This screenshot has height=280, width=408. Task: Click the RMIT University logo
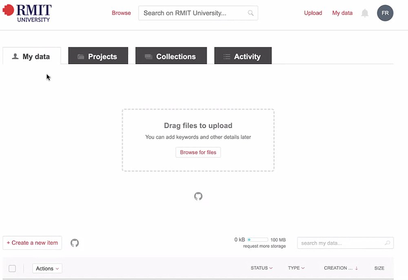27,13
